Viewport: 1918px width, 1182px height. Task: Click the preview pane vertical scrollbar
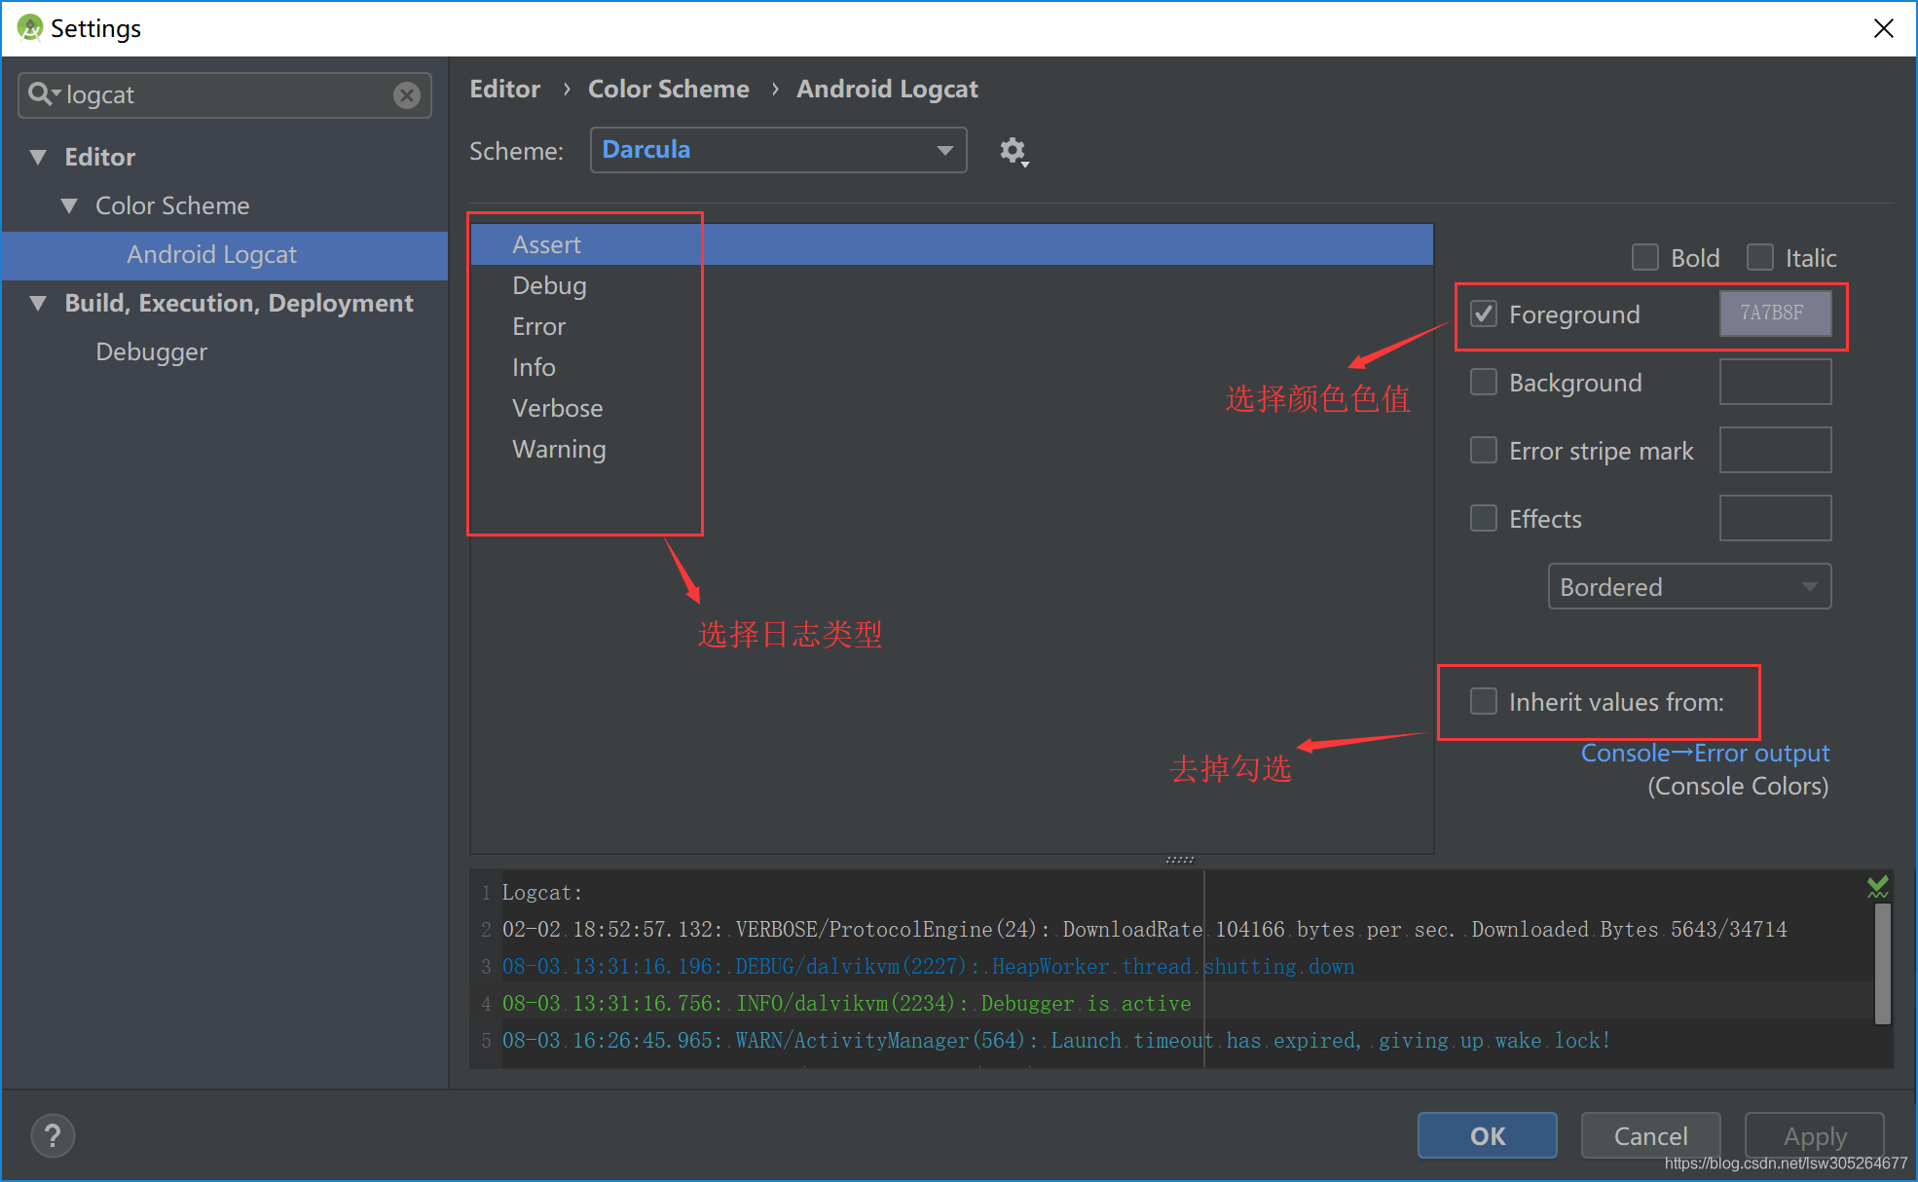[x=1883, y=964]
